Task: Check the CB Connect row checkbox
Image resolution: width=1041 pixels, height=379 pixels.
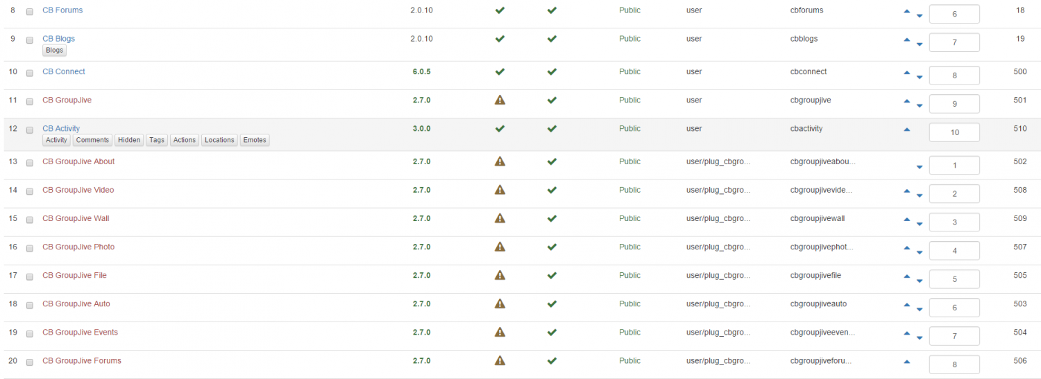Action: pos(29,73)
